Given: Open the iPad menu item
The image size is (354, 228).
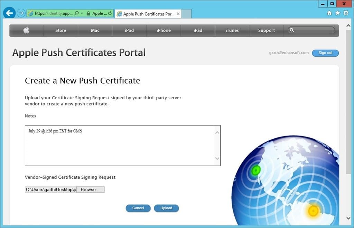Looking at the screenshot, I should point(198,30).
